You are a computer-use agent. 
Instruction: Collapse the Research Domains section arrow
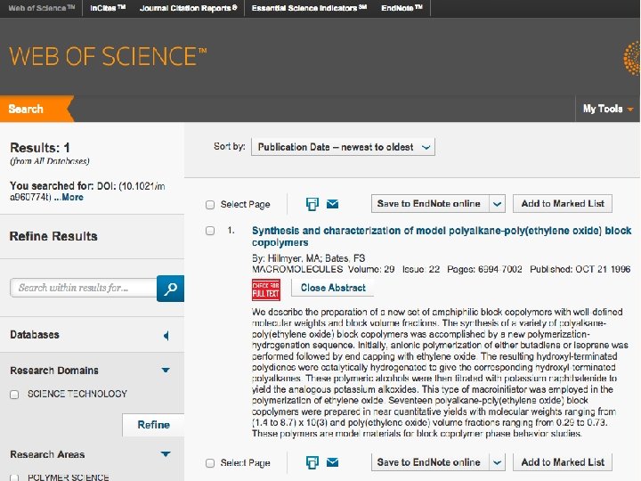[x=166, y=371]
